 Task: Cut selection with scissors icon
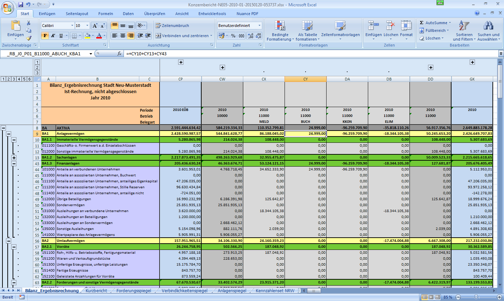pos(29,23)
